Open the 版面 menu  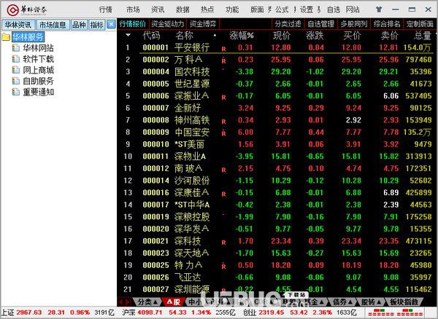(257, 9)
